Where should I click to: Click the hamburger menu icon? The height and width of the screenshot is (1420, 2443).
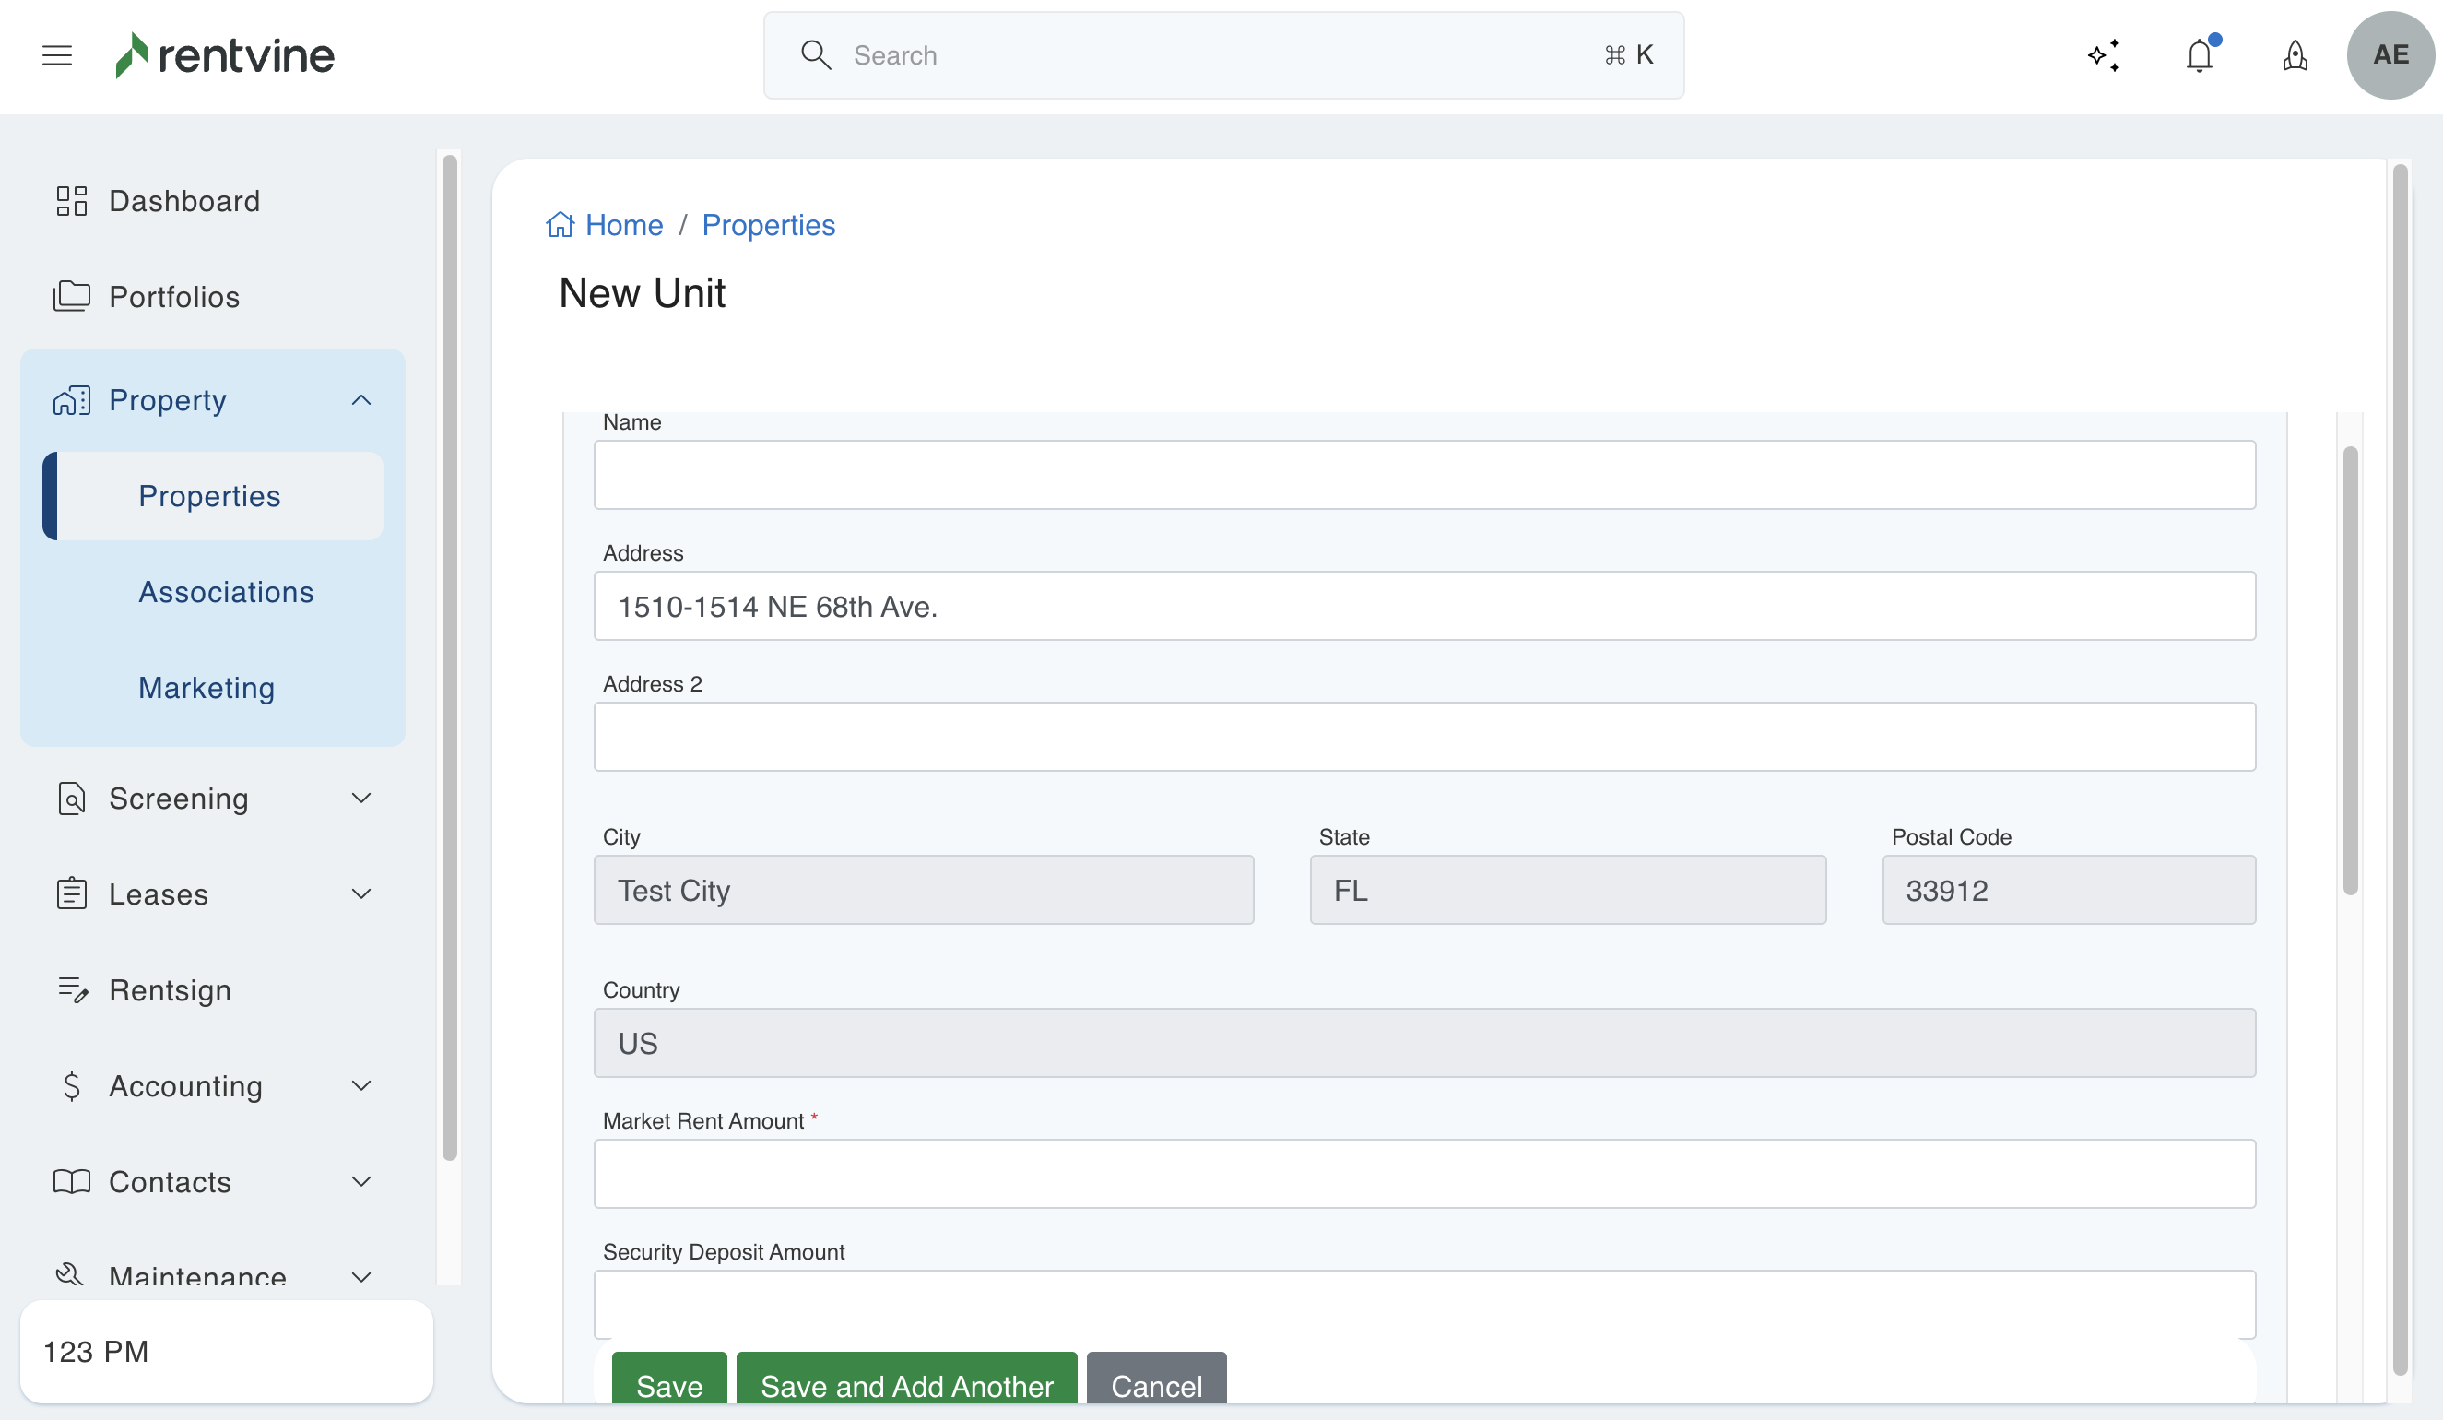pyautogui.click(x=57, y=55)
